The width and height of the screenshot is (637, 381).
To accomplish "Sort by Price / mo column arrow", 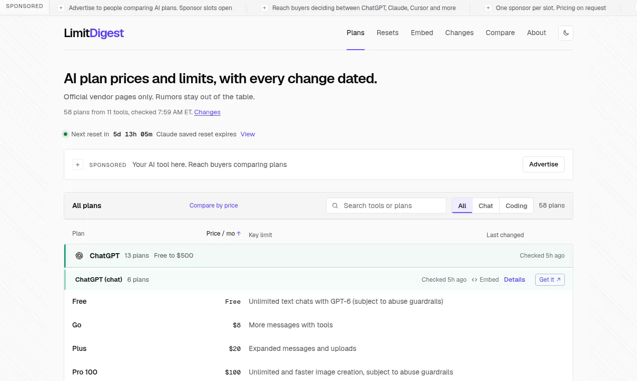I will pyautogui.click(x=239, y=234).
